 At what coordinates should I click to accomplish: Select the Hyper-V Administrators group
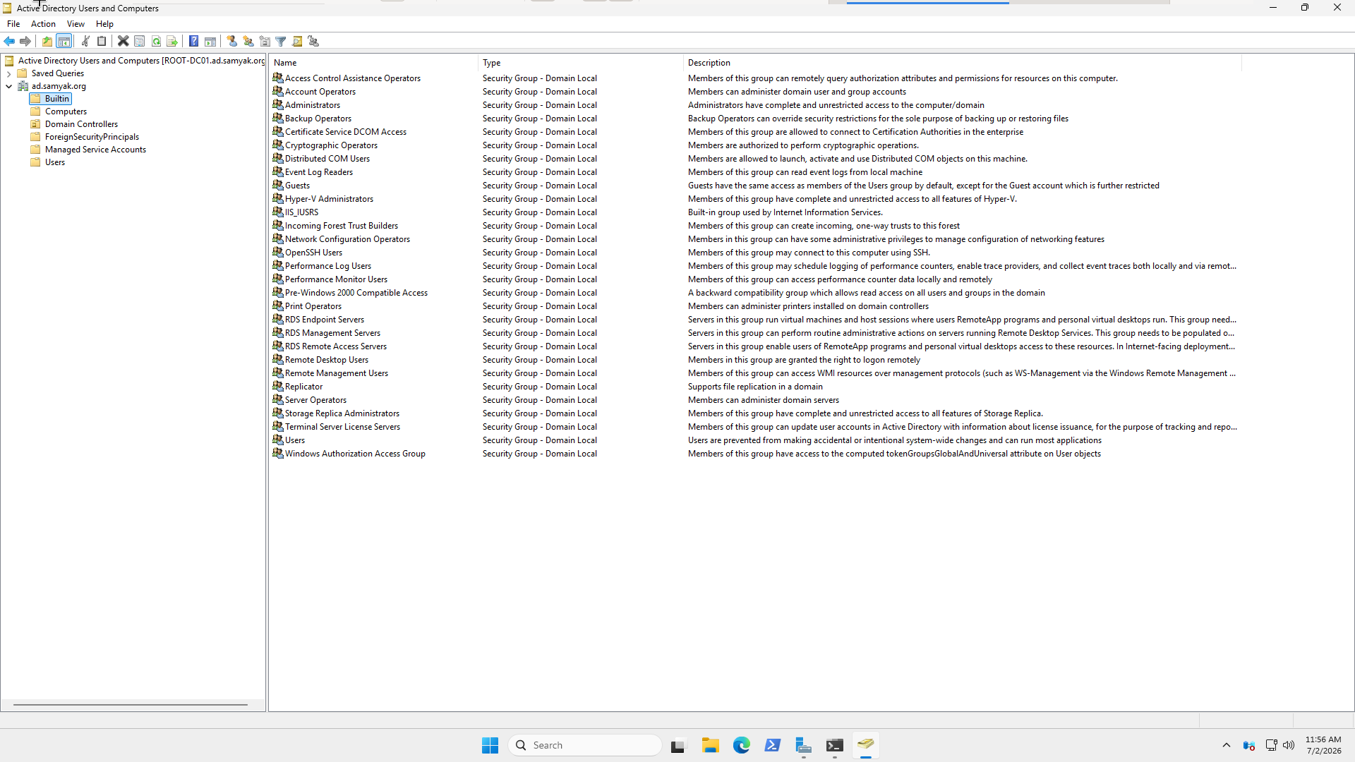pos(329,199)
